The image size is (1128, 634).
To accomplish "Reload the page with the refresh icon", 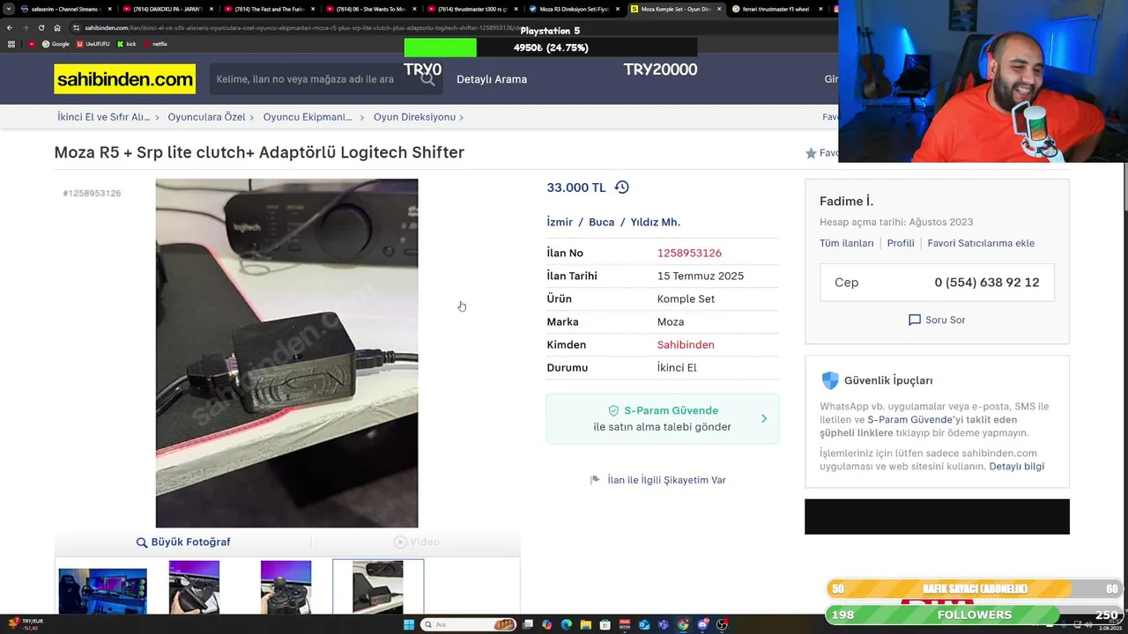I will [x=41, y=27].
